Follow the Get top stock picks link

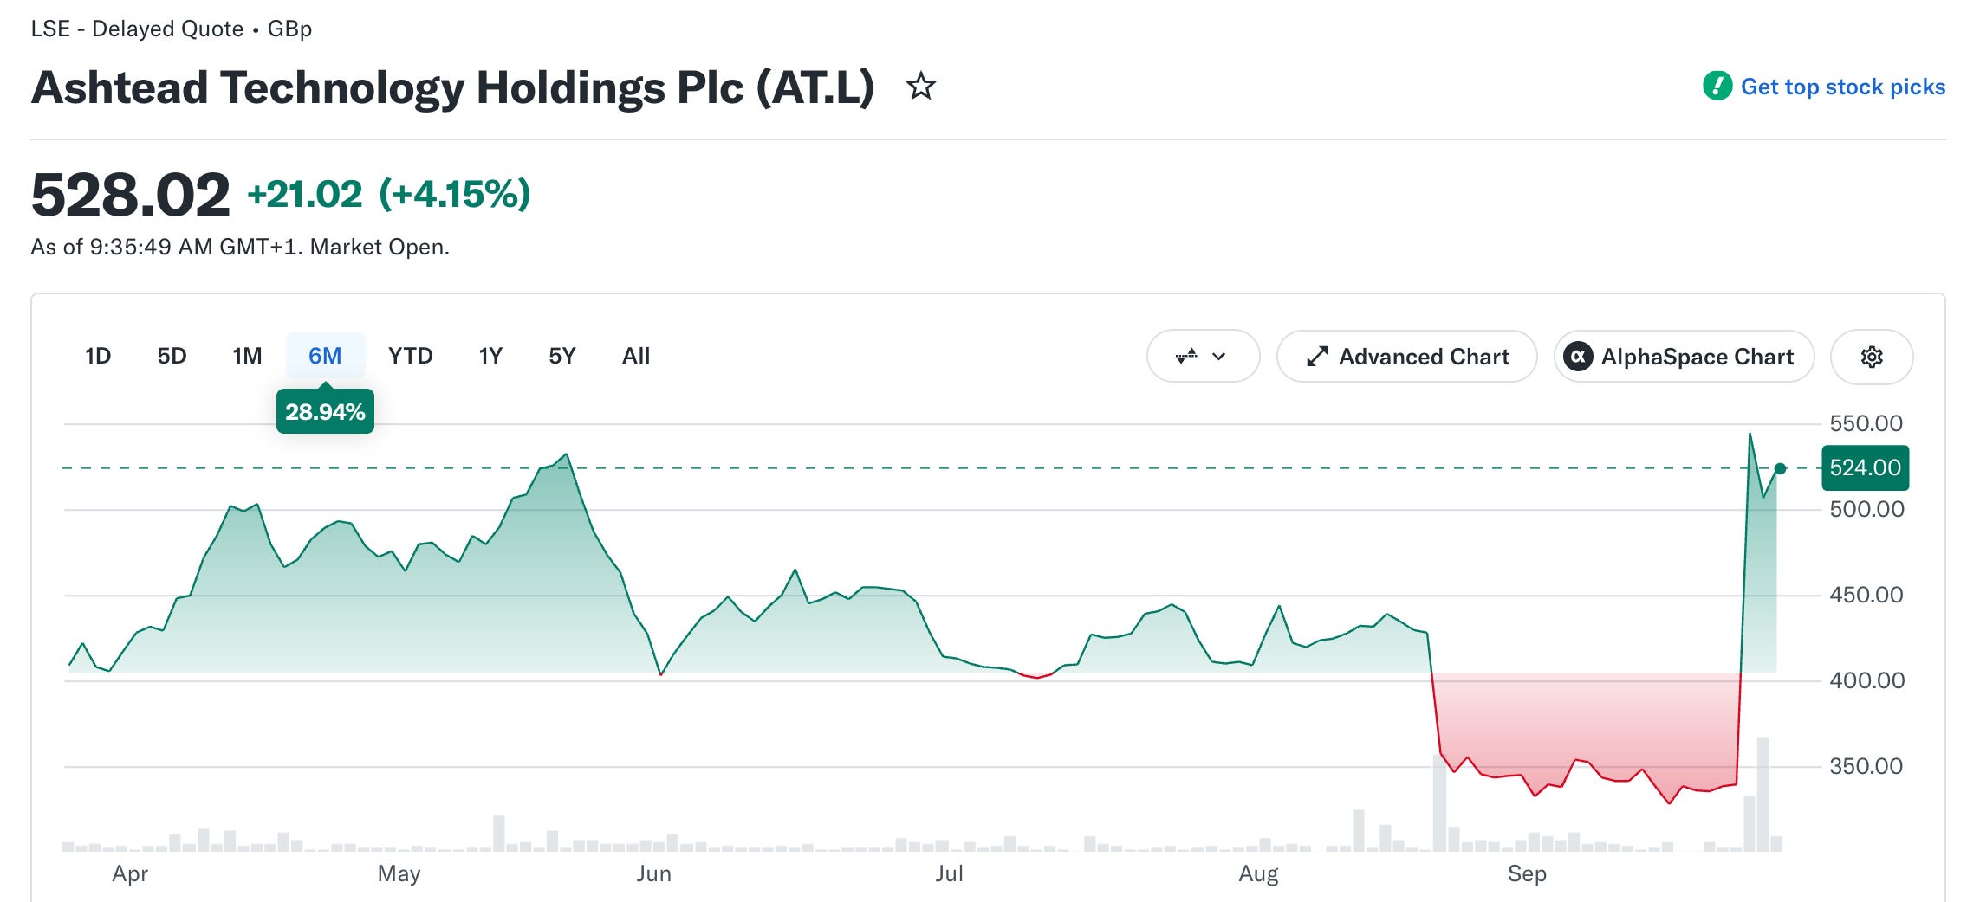point(1843,87)
